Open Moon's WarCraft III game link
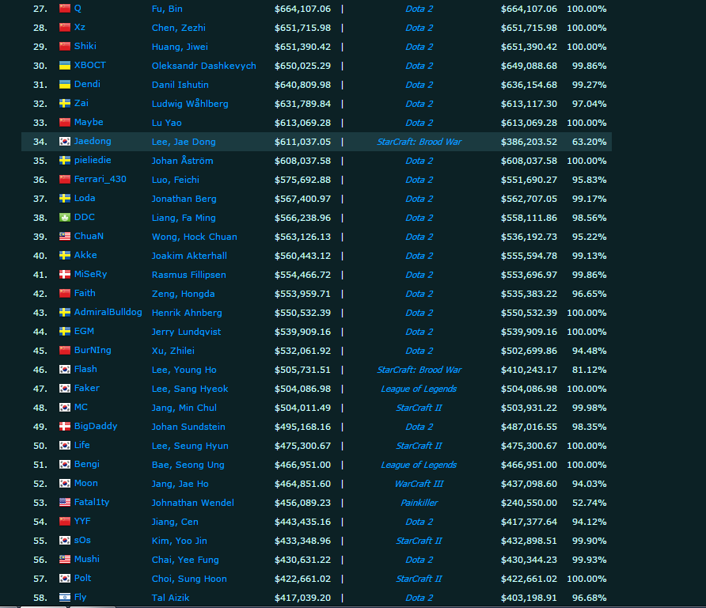 tap(419, 484)
